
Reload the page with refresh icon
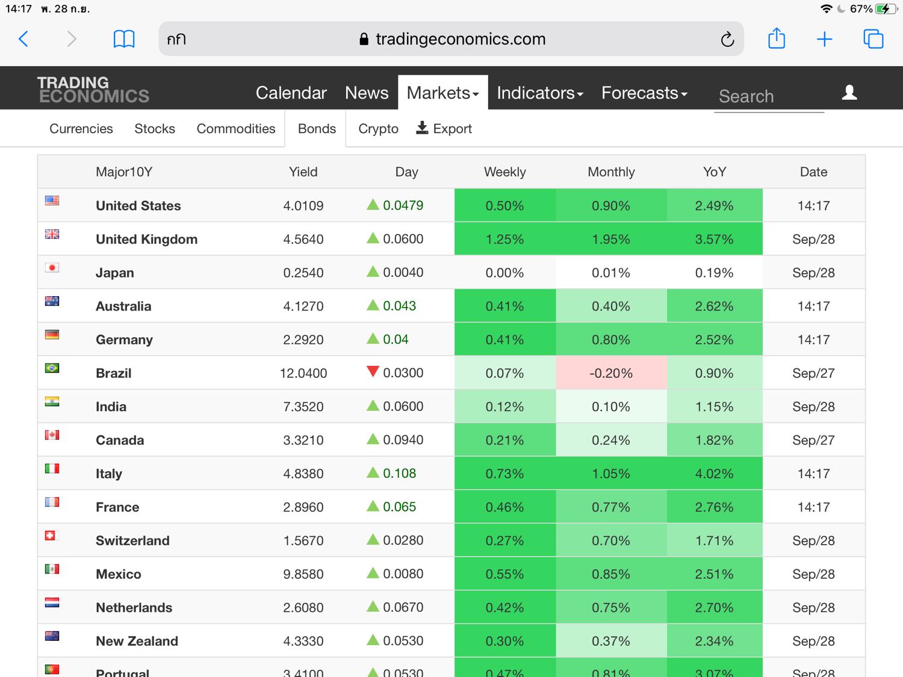pyautogui.click(x=727, y=39)
